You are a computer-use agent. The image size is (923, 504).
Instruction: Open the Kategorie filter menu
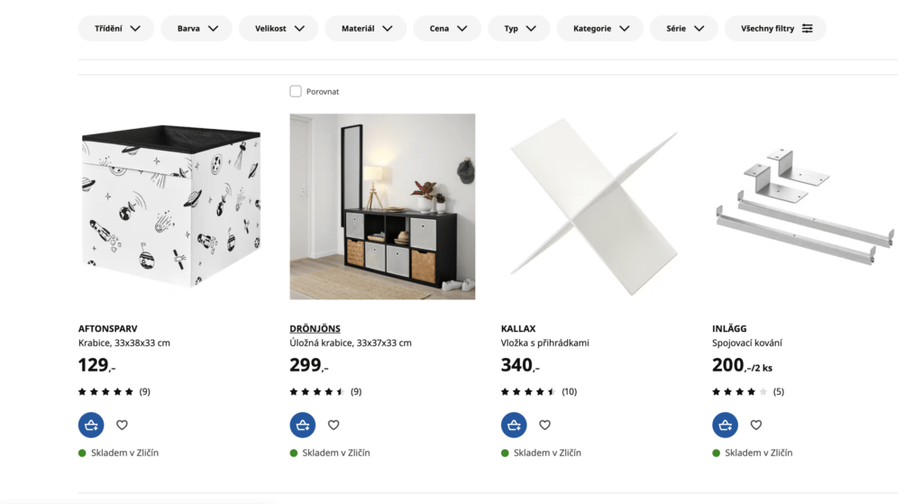click(600, 28)
